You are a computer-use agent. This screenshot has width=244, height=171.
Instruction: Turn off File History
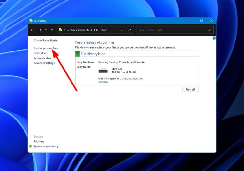tap(190, 89)
